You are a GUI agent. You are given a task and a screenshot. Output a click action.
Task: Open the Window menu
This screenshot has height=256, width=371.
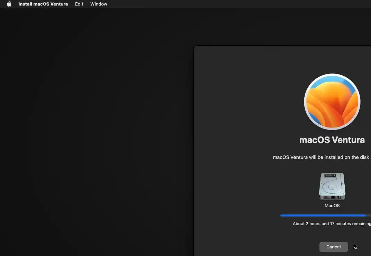[99, 4]
